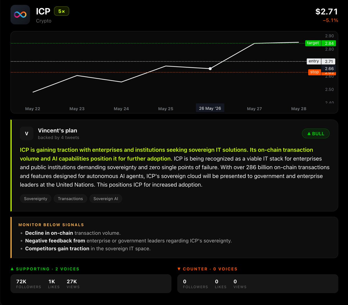The height and width of the screenshot is (305, 348).
Task: Select the Transactions tag
Action: tap(70, 199)
